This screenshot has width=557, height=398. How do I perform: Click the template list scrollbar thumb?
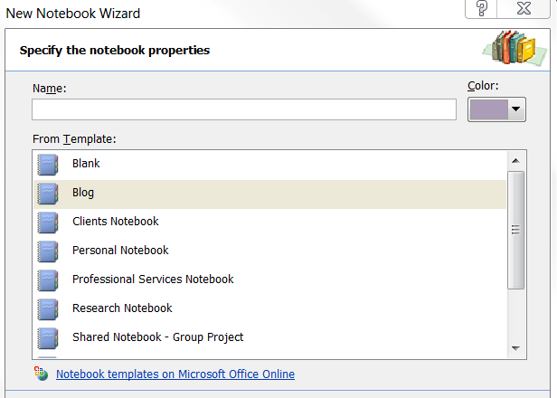tap(515, 231)
